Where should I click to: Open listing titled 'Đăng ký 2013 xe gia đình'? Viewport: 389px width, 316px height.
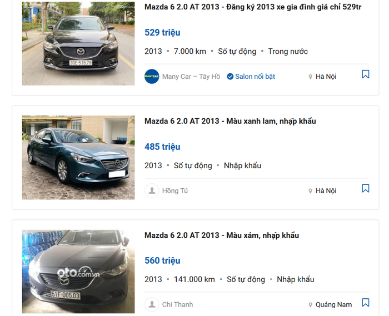tap(253, 7)
